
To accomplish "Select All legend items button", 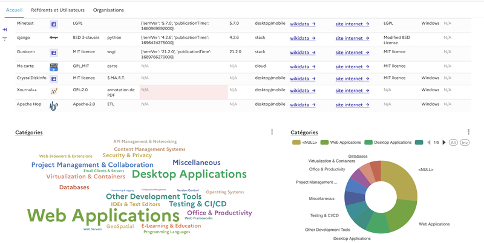I will pyautogui.click(x=453, y=143).
